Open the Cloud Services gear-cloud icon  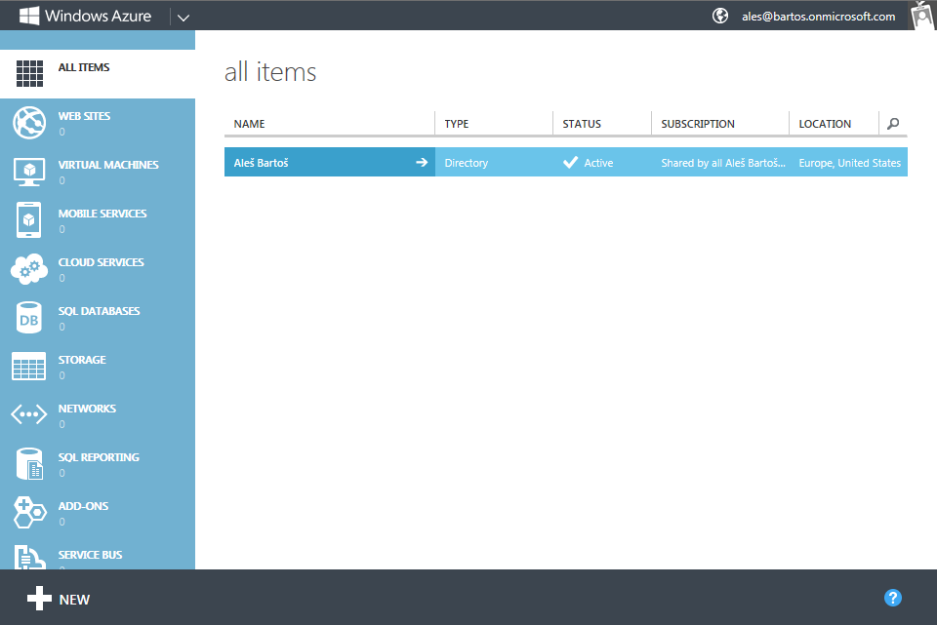click(x=29, y=269)
